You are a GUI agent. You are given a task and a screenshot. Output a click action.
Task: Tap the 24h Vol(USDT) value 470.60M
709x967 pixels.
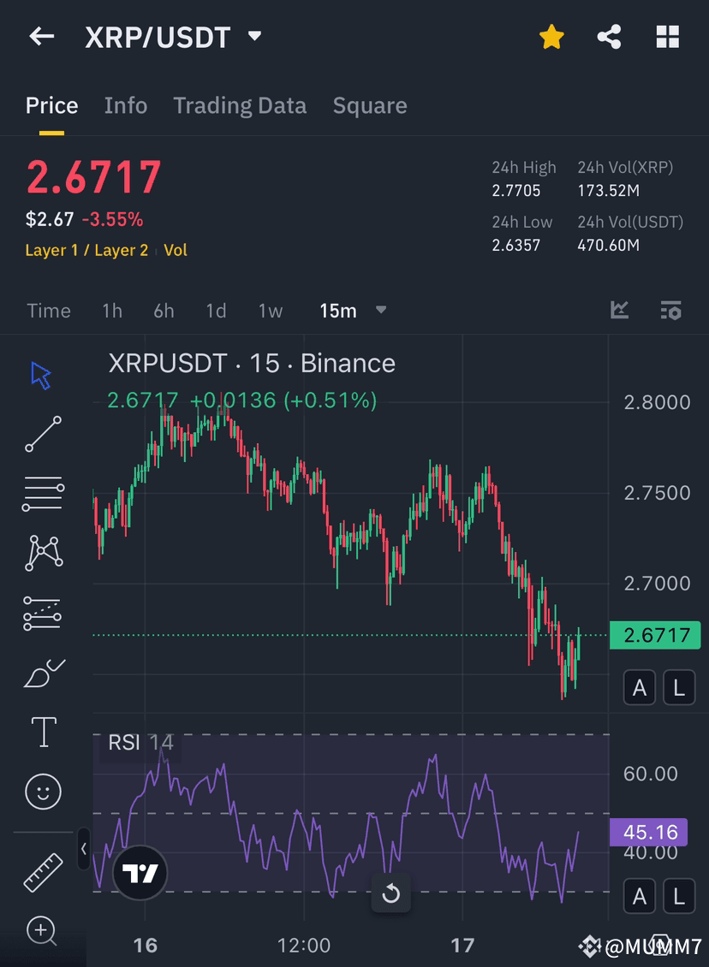click(609, 246)
